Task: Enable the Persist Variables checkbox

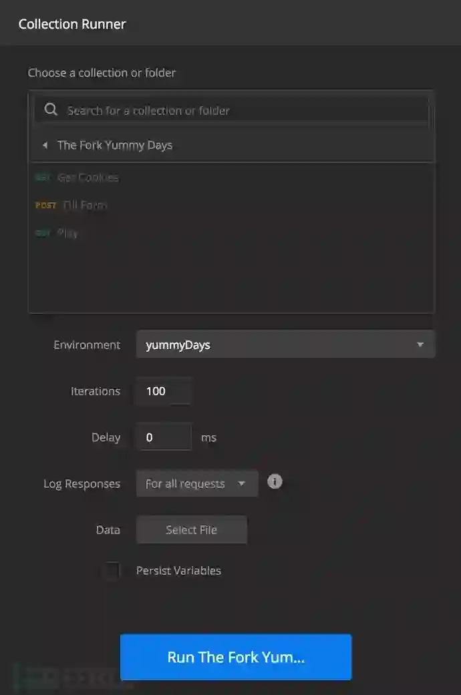Action: point(112,571)
